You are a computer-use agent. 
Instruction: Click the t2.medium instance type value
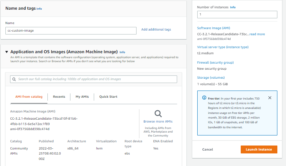(x=205, y=53)
